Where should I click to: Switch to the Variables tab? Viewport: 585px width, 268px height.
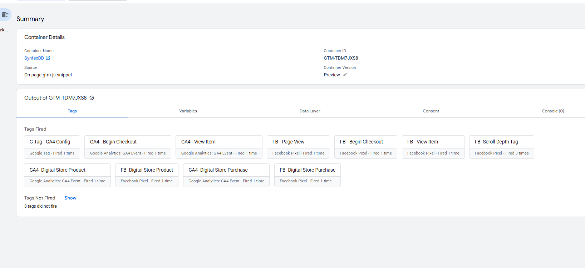point(188,111)
